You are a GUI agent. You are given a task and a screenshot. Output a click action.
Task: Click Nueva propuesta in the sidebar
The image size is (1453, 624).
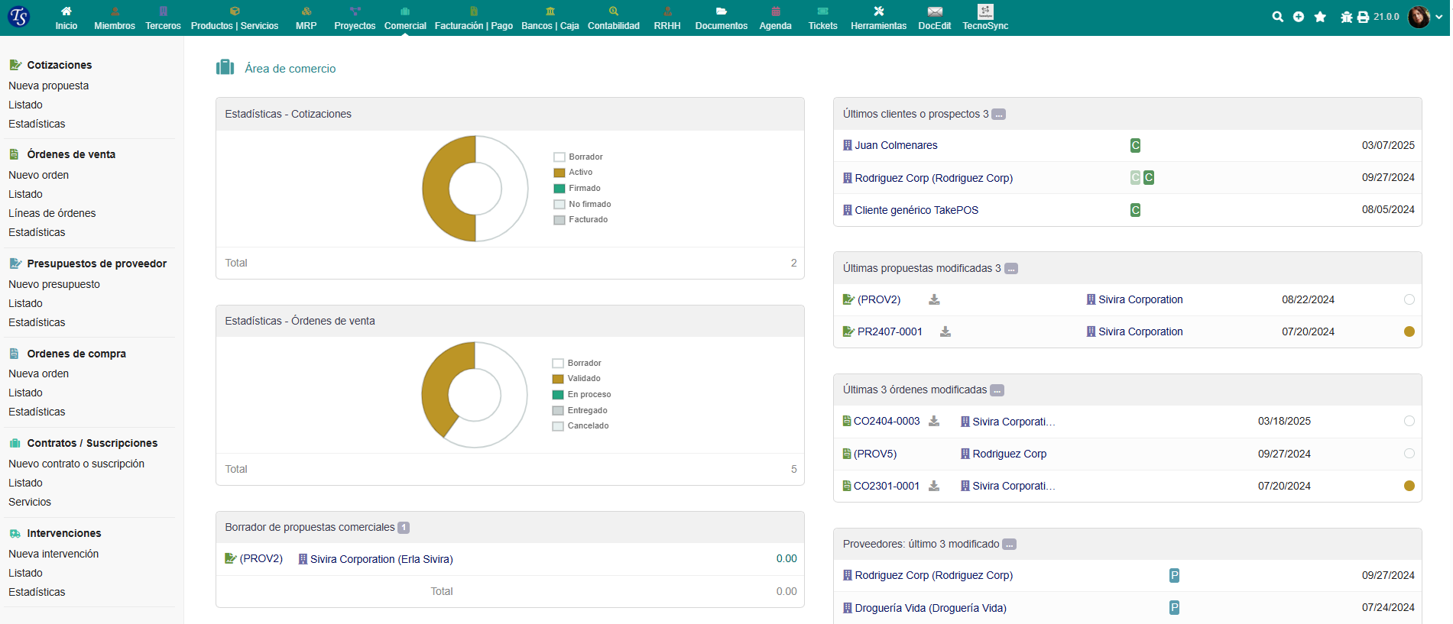click(x=48, y=86)
